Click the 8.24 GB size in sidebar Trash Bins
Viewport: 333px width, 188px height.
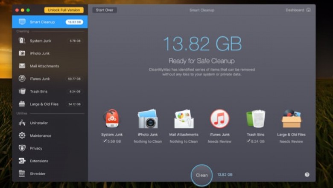tap(75, 91)
